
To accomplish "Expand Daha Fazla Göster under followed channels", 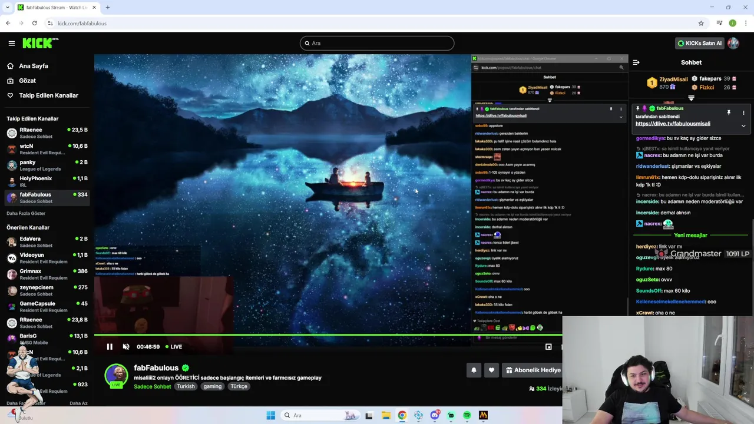I will click(x=26, y=213).
